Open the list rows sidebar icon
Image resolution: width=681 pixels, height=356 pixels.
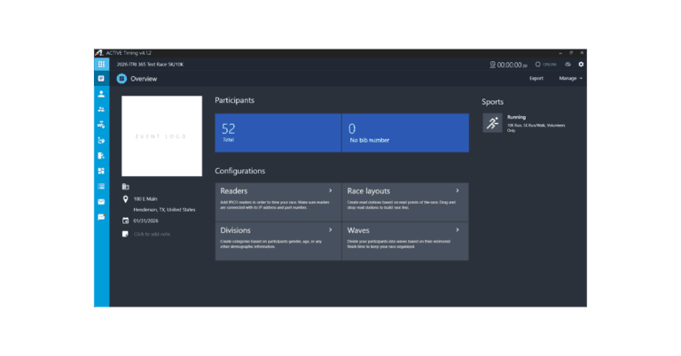[x=101, y=187]
